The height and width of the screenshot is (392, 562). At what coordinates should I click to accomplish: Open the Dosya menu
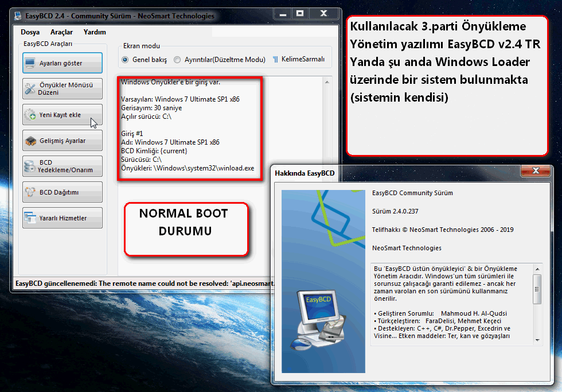coord(30,32)
